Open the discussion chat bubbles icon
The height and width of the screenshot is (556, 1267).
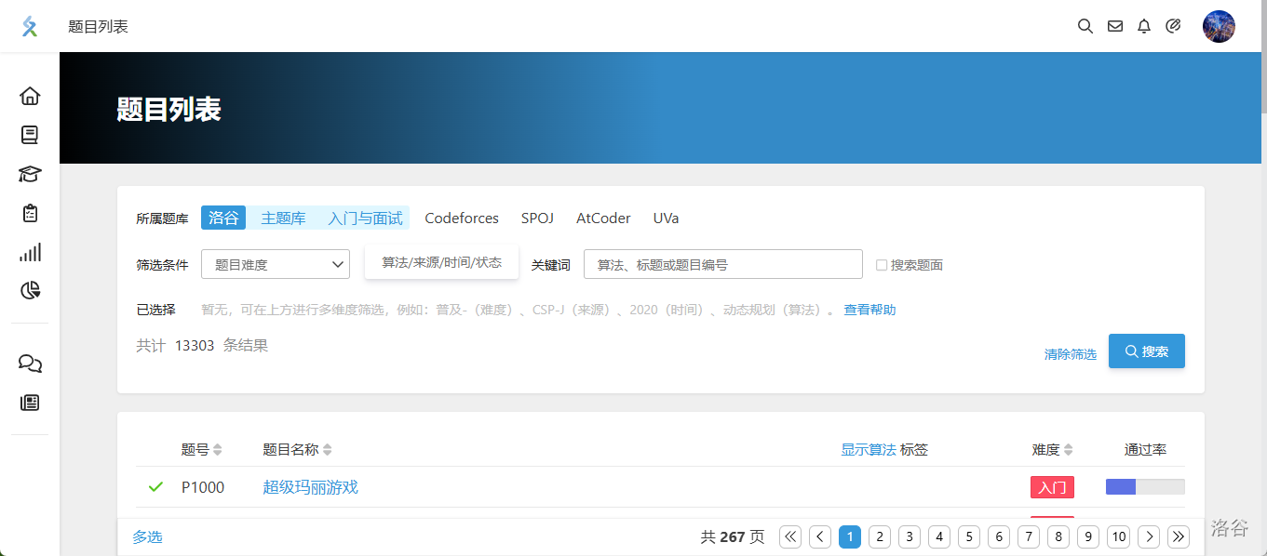pyautogui.click(x=30, y=364)
